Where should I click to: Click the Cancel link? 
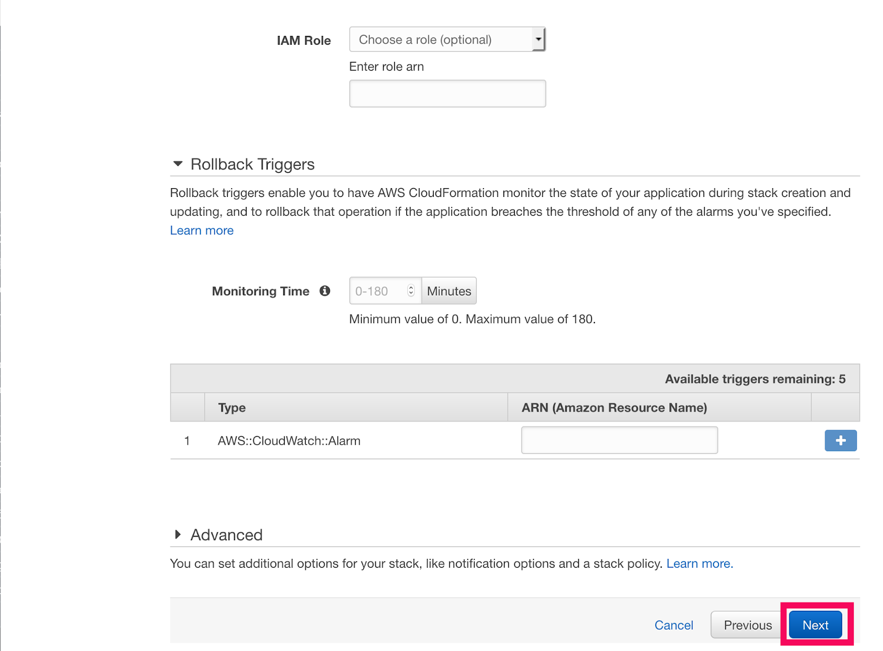click(673, 625)
